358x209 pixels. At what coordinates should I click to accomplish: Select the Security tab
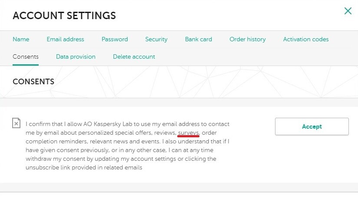point(156,39)
